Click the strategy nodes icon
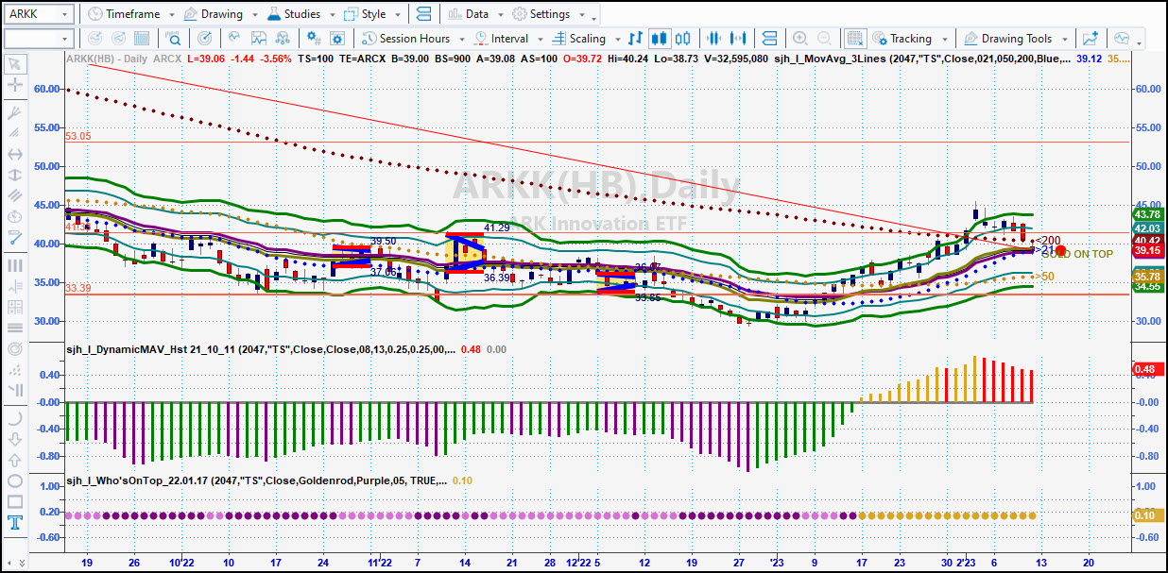Viewport: 1168px width, 573px height. pyautogui.click(x=283, y=39)
